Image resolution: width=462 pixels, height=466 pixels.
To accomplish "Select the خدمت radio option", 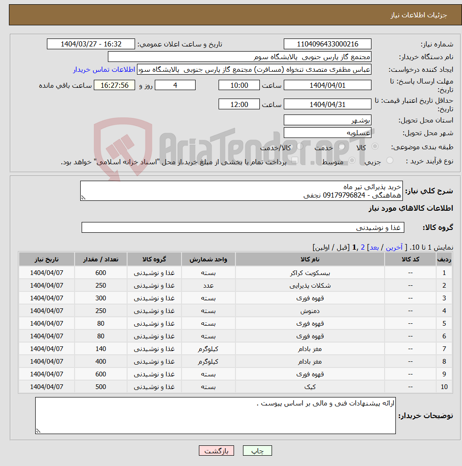I will point(341,146).
